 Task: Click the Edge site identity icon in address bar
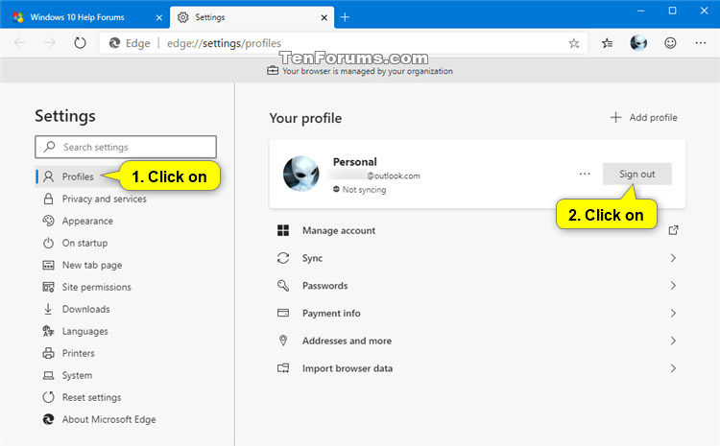[114, 43]
